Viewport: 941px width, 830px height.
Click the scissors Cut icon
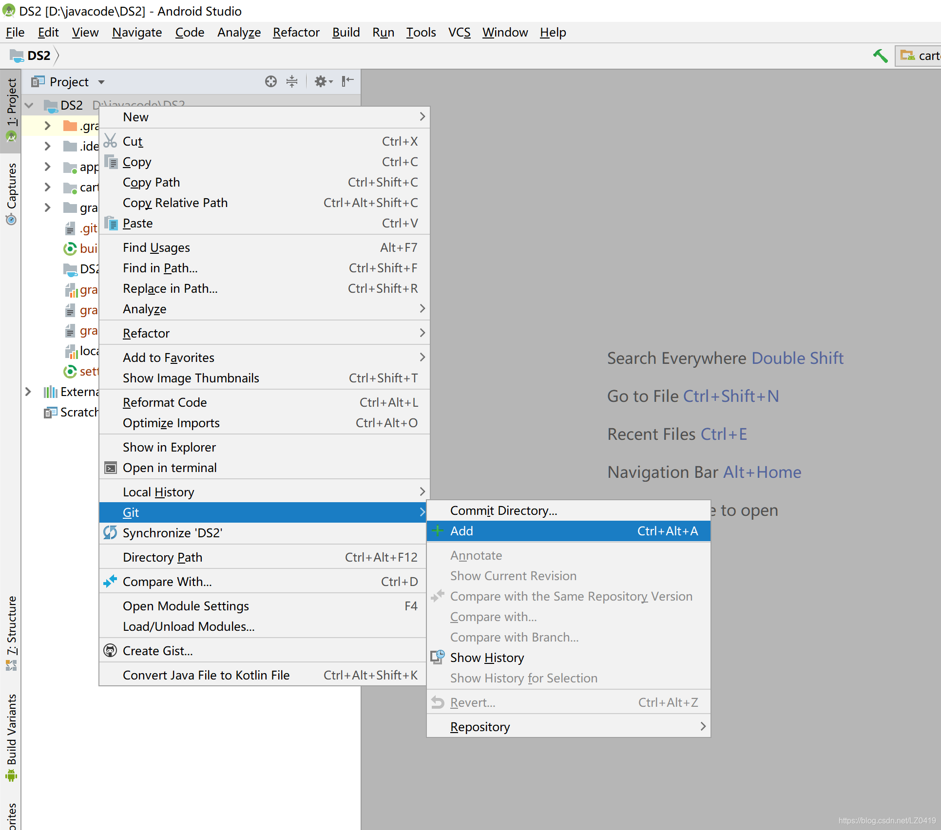[x=111, y=141]
